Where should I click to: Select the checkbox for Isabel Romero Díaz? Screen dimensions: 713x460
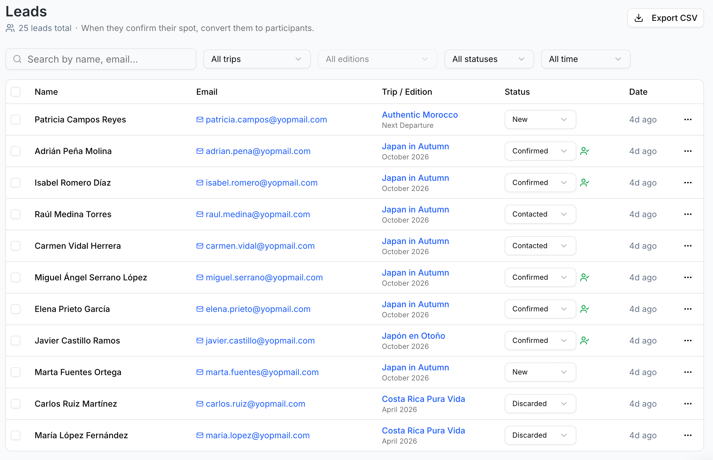coord(16,183)
